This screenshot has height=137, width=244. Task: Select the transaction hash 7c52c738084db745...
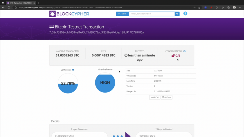point(96,32)
